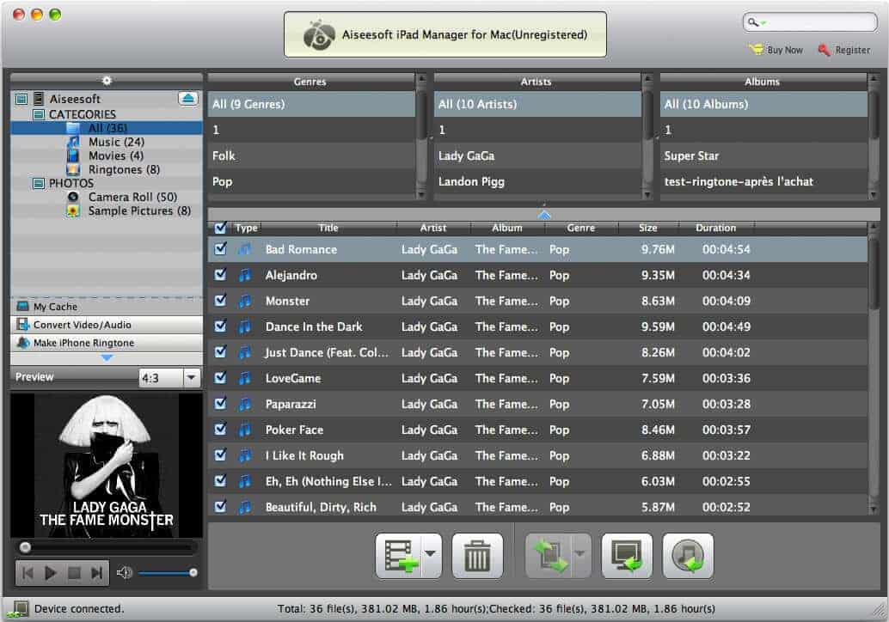Click Make iPhone Ringtone button

107,343
